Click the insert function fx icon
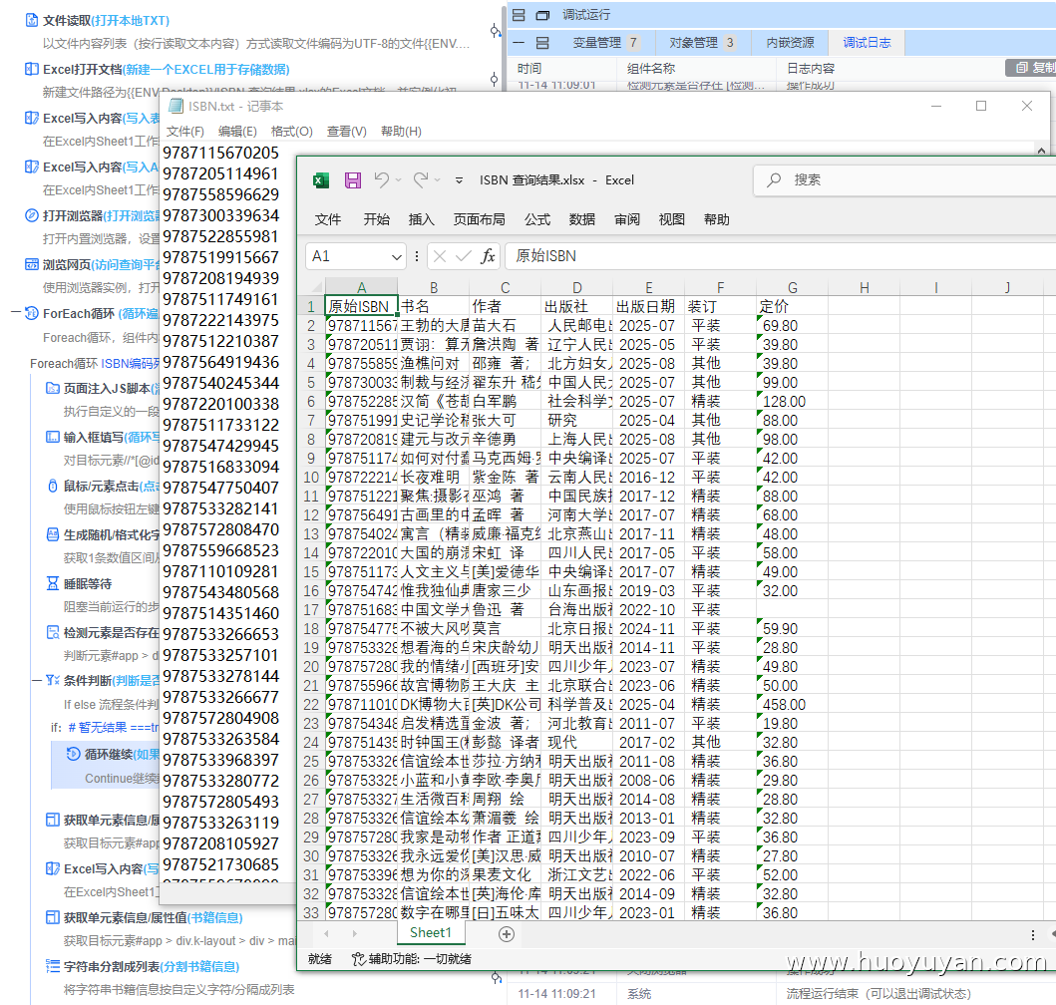1056x1005 pixels. pyautogui.click(x=488, y=256)
